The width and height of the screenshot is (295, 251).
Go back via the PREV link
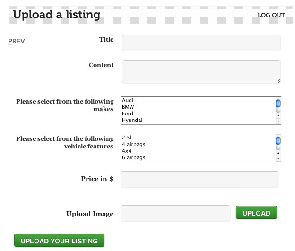click(17, 41)
